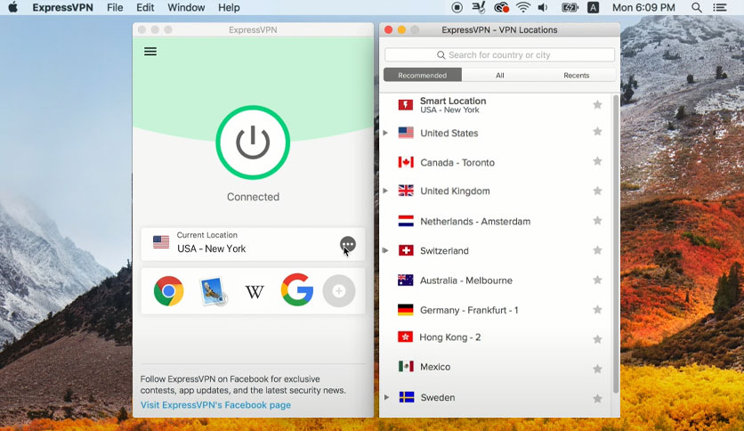Click the Smart Location lightning icon
This screenshot has height=431, width=744.
(406, 105)
